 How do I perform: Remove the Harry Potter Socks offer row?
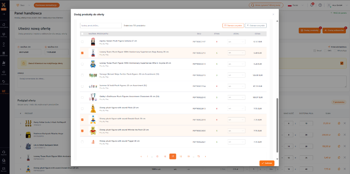tap(345, 123)
